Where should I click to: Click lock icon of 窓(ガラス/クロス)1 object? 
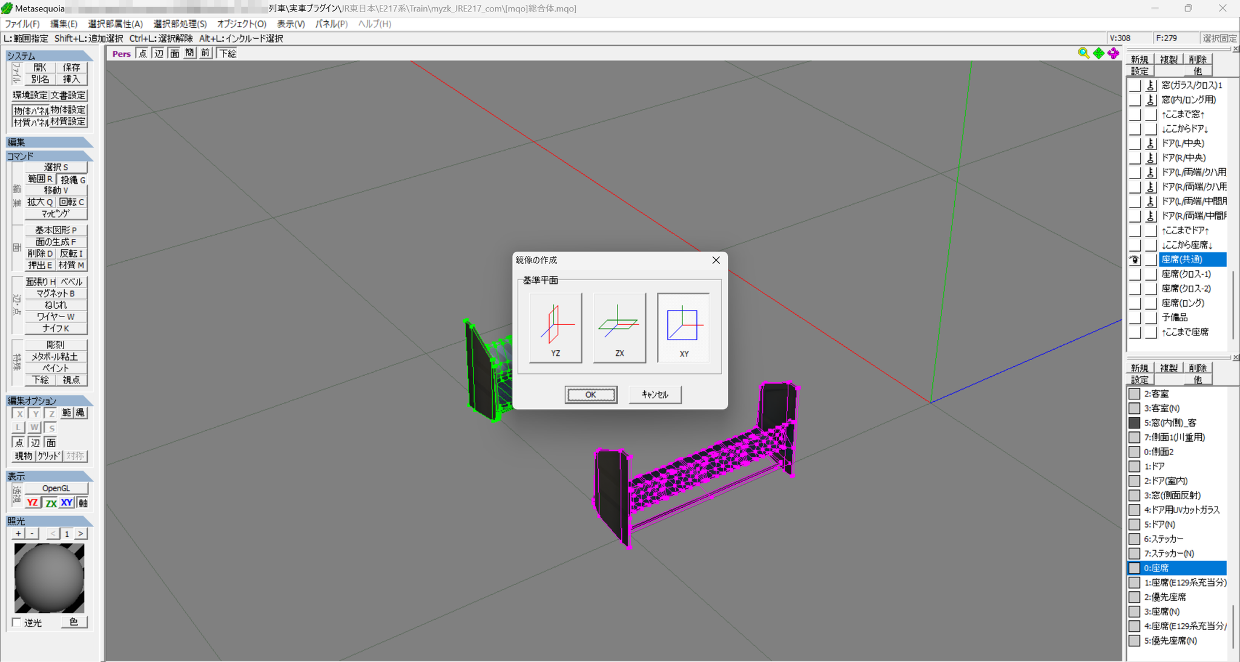1150,85
